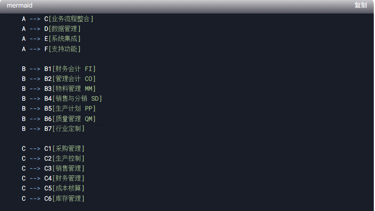Click the 行业定制 node text
The image size is (375, 211).
pos(68,129)
